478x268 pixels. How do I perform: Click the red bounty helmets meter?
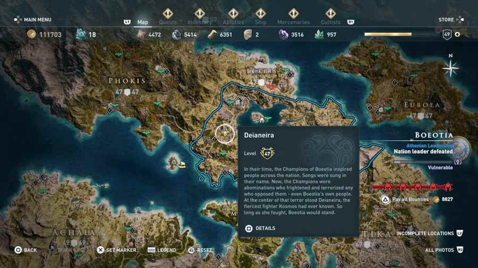[412, 187]
